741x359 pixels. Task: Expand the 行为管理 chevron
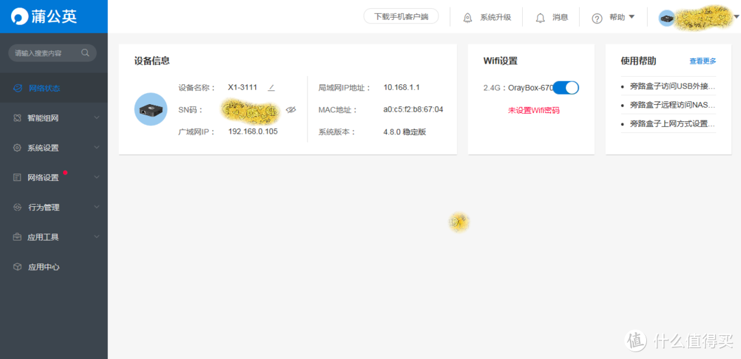pos(97,207)
